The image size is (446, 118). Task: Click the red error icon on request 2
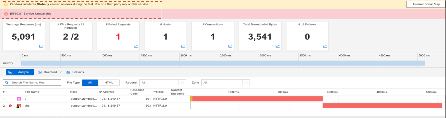(10, 106)
